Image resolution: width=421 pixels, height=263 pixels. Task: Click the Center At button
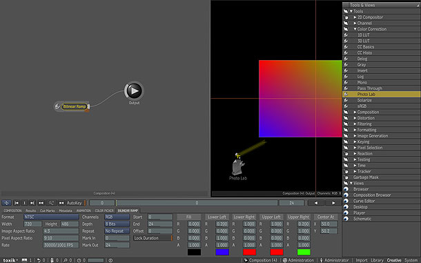click(x=326, y=217)
